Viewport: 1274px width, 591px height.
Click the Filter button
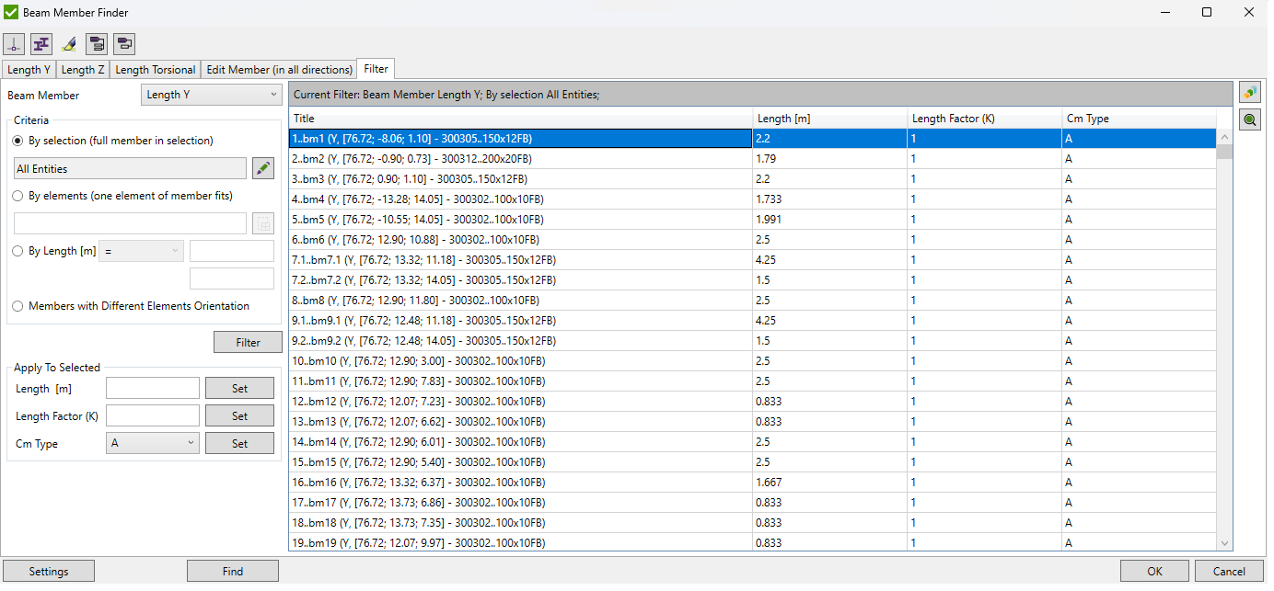[248, 341]
